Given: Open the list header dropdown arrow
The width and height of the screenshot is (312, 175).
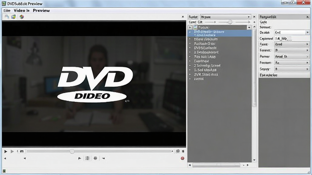Looking at the screenshot, I should tap(249, 27).
